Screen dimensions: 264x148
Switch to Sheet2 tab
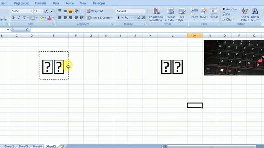click(x=9, y=146)
